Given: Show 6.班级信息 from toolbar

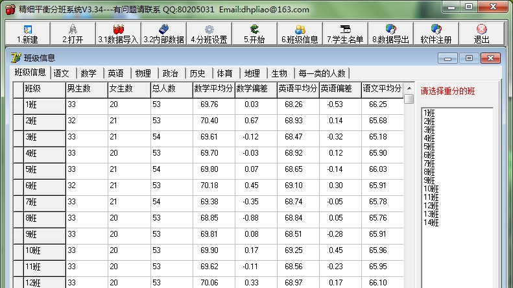Looking at the screenshot, I should 300,34.
